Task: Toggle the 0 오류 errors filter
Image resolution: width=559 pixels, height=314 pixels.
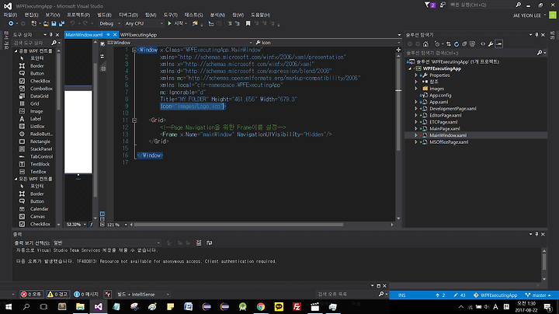Action: 31,295
